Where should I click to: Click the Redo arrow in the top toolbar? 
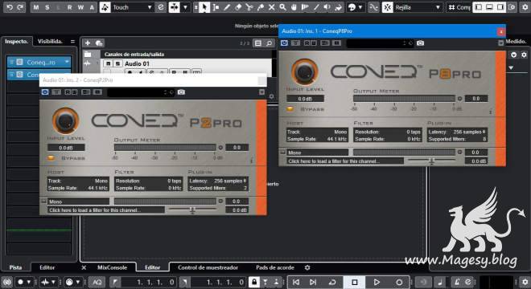tap(20, 7)
